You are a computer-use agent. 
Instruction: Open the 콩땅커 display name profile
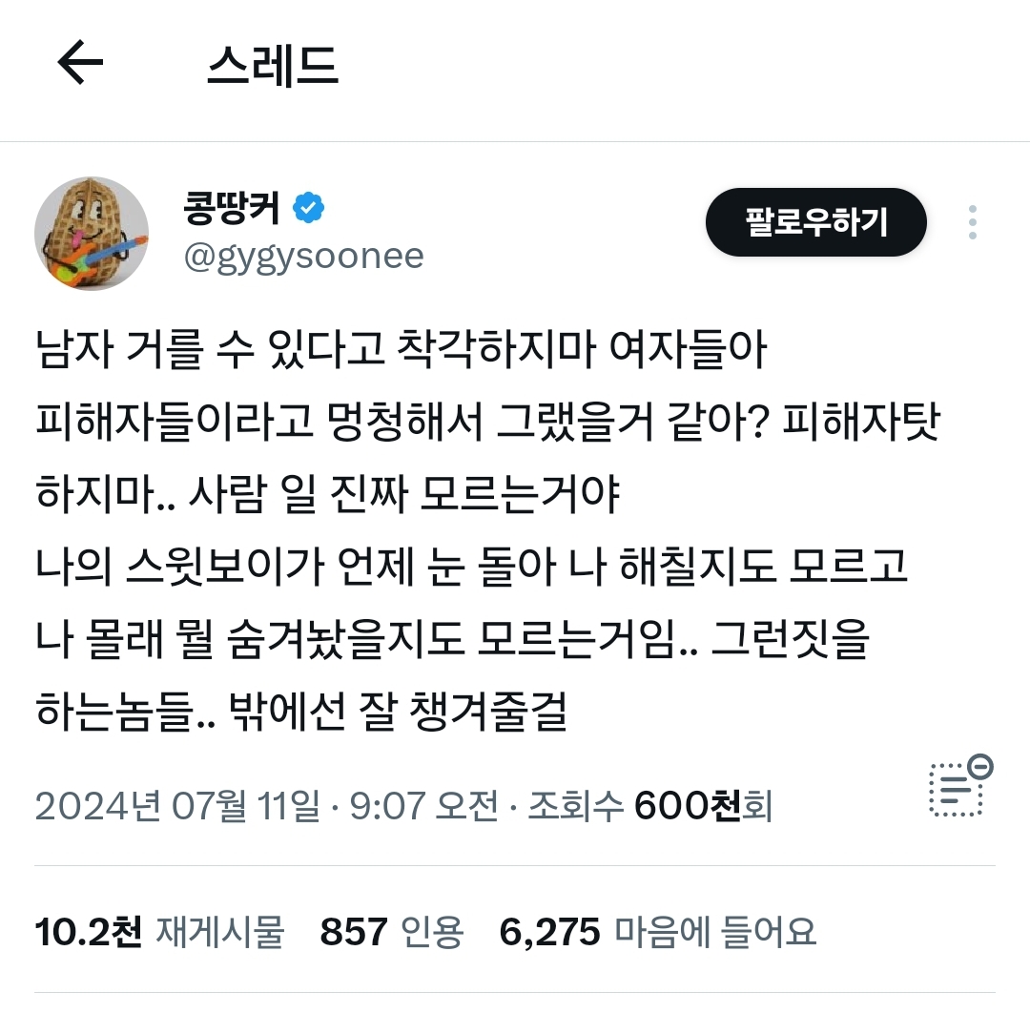pos(232,208)
